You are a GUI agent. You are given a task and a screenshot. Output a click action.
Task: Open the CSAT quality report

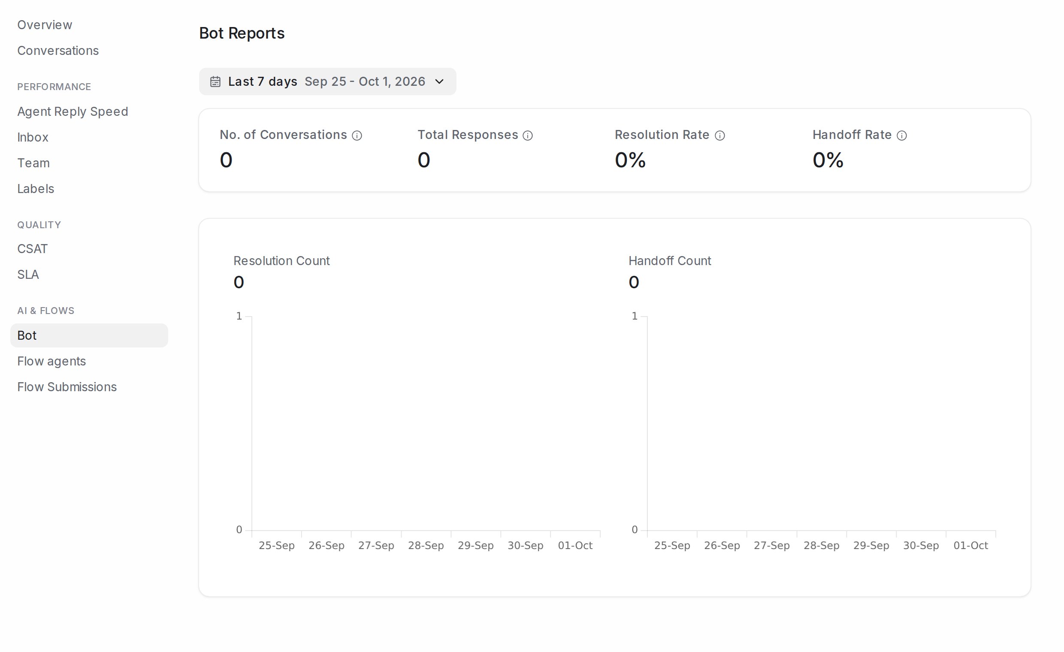32,249
